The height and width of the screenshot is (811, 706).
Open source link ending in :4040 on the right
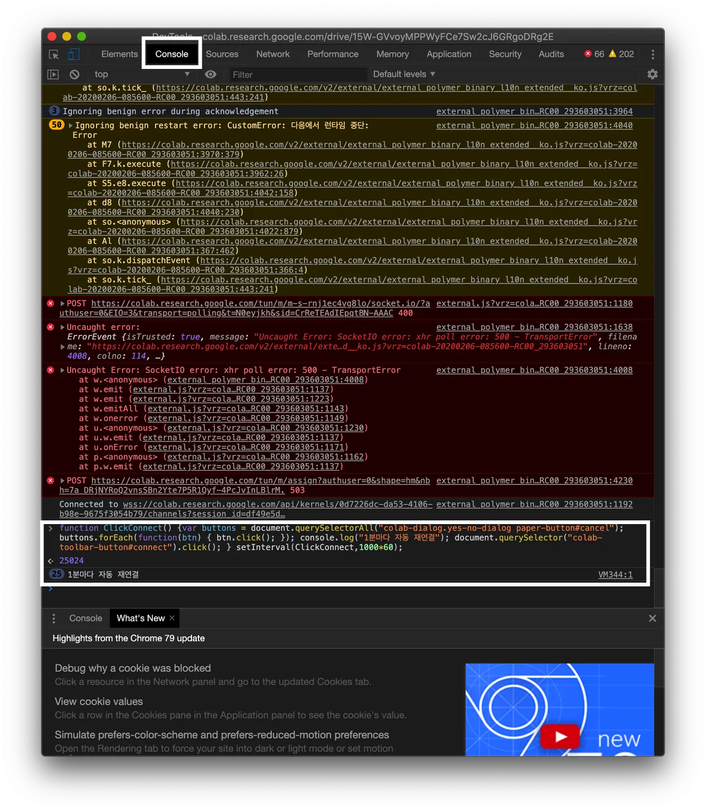(534, 126)
